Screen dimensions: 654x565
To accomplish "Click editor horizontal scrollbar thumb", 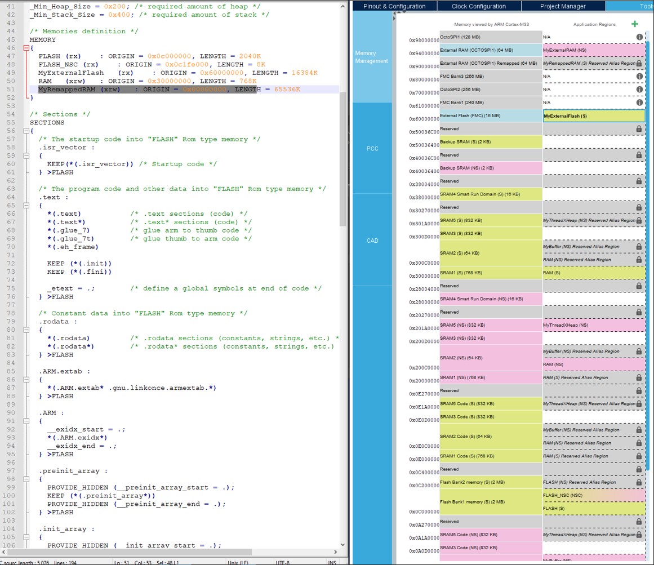I will coord(130,552).
